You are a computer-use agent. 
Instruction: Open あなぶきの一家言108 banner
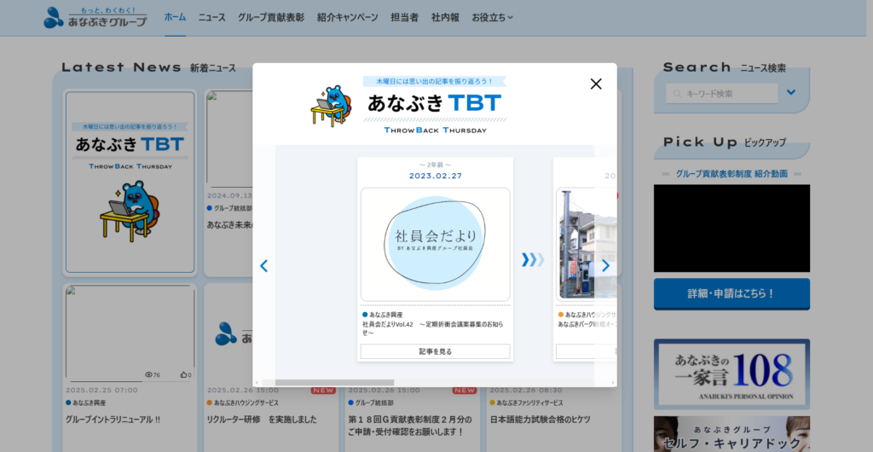[x=731, y=374]
